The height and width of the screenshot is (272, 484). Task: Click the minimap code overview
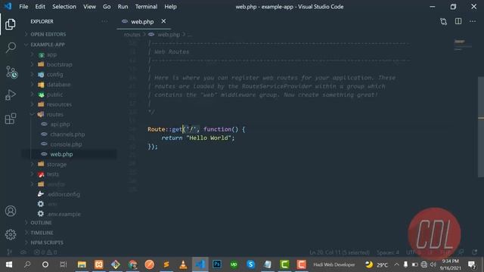click(x=462, y=45)
